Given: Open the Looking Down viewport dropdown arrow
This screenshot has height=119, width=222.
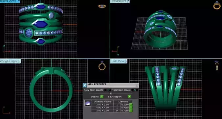Looking at the screenshot, I should (x=19, y=1).
